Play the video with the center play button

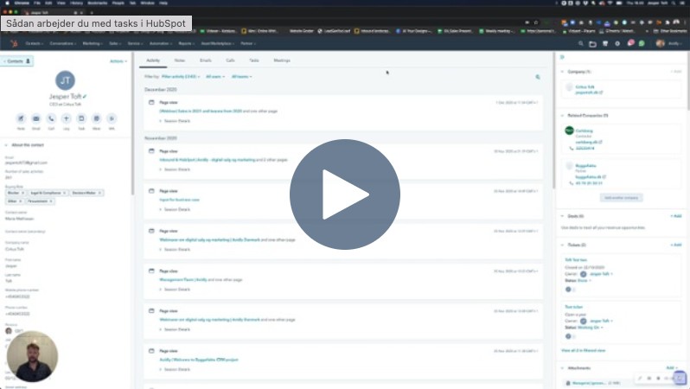[344, 194]
